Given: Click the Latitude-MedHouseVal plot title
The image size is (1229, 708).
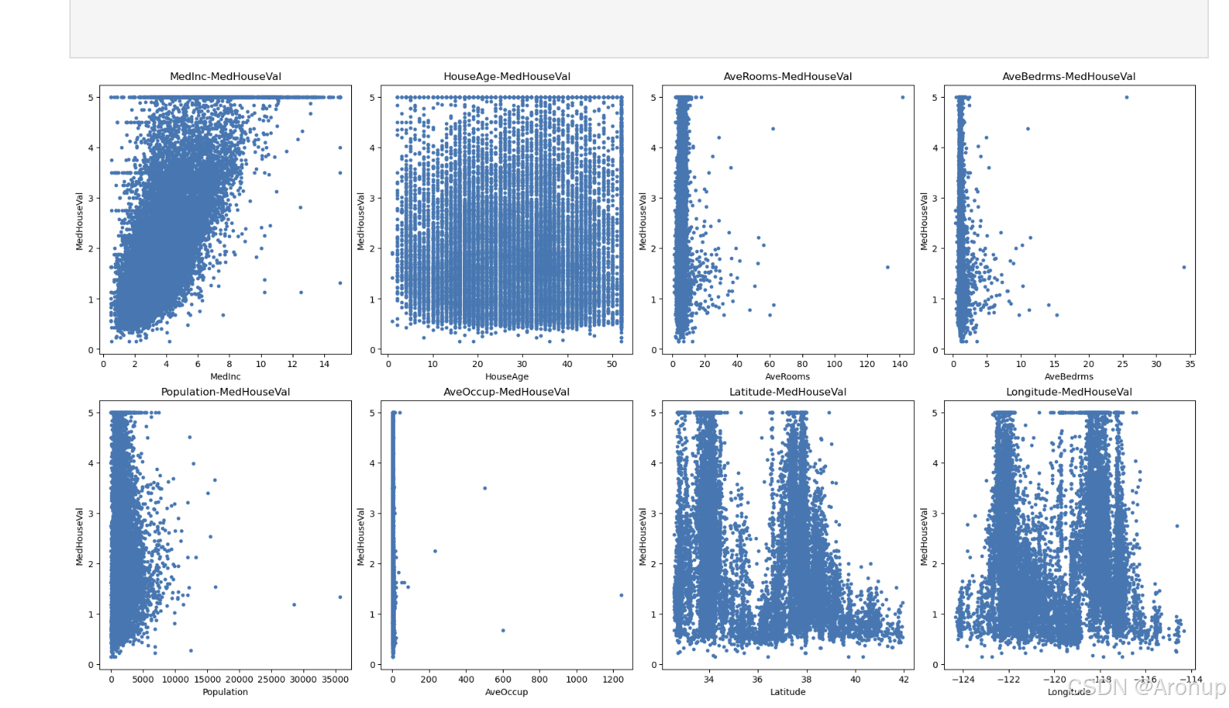Looking at the screenshot, I should pos(788,392).
